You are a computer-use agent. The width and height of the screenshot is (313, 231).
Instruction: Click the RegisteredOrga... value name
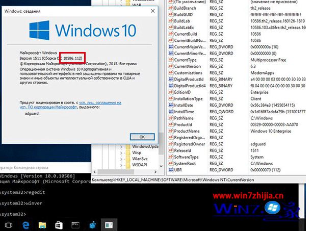tap(190, 138)
